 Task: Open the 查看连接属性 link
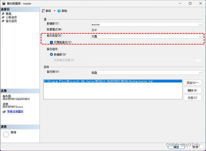[15, 112]
